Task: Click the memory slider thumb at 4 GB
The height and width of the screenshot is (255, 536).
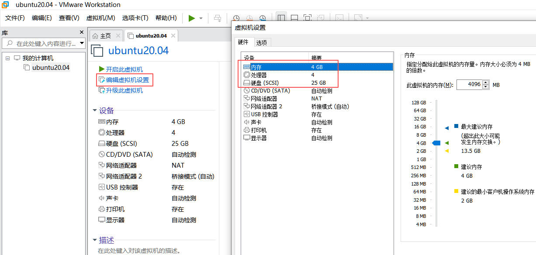Action: pos(436,143)
